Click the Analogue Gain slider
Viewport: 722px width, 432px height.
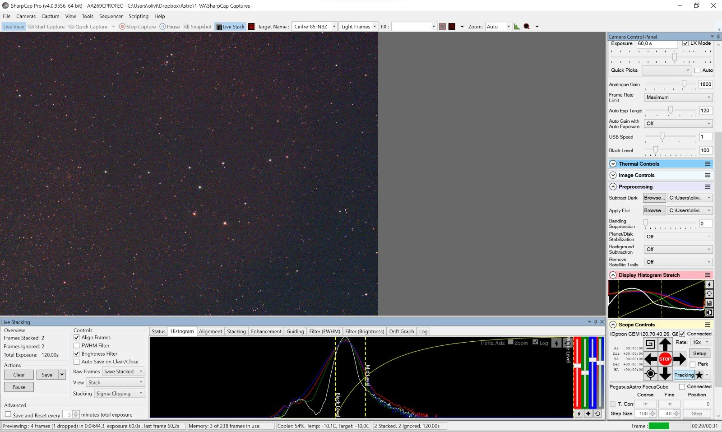pos(684,84)
